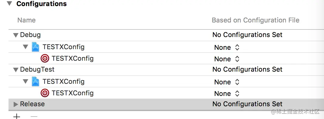Click the project icon under Debug
This screenshot has height=119, width=324.
pos(35,47)
